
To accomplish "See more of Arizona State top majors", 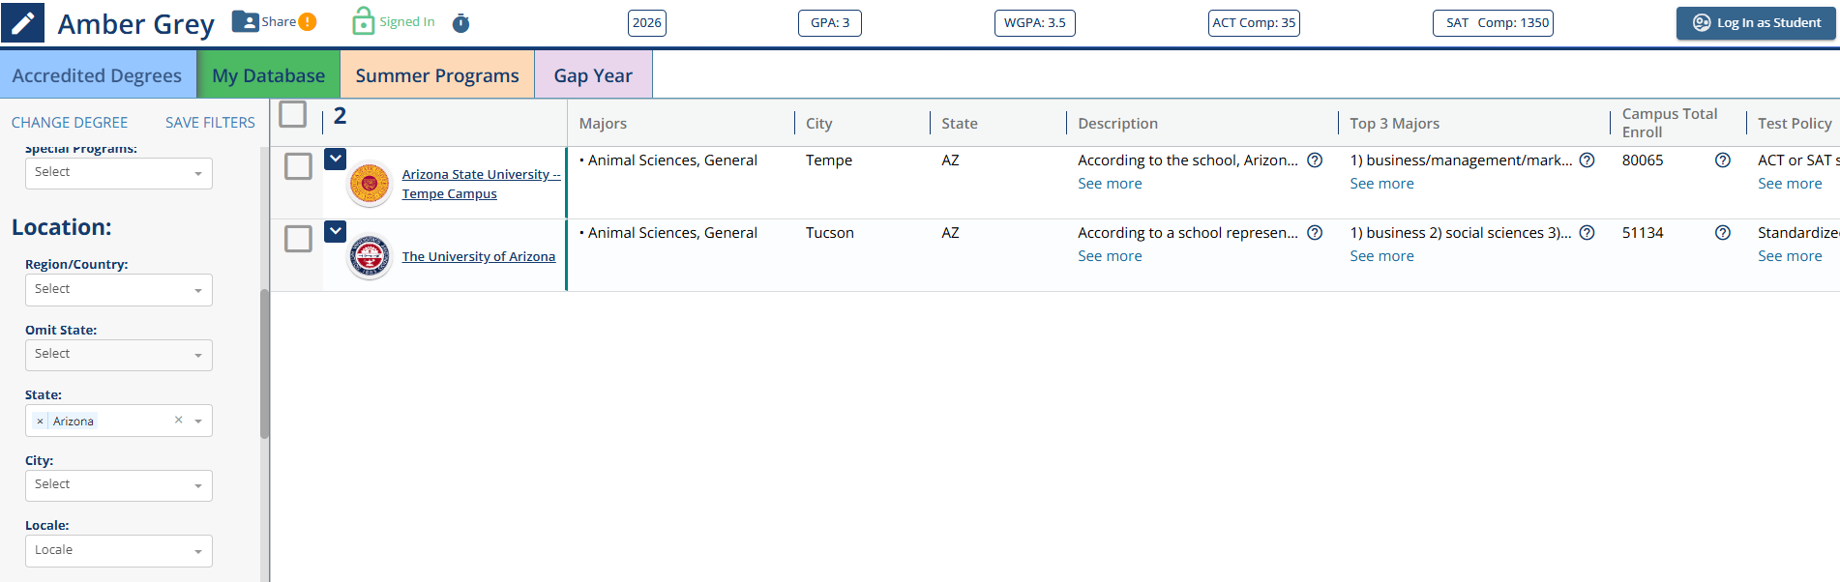I will tap(1381, 184).
